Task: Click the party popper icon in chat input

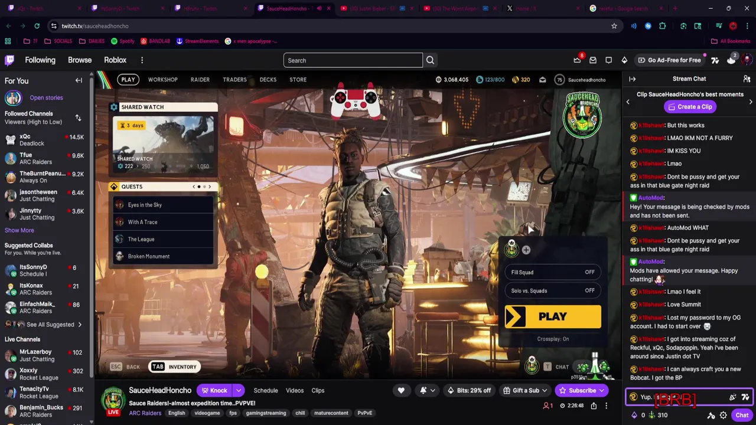Action: (x=733, y=397)
